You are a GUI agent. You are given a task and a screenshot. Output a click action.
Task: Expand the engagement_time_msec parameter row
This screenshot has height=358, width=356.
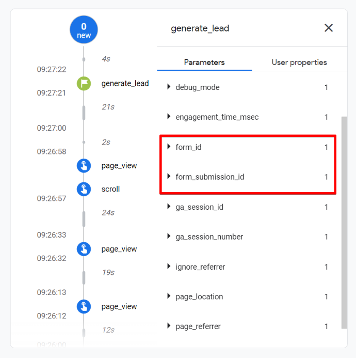tap(169, 117)
